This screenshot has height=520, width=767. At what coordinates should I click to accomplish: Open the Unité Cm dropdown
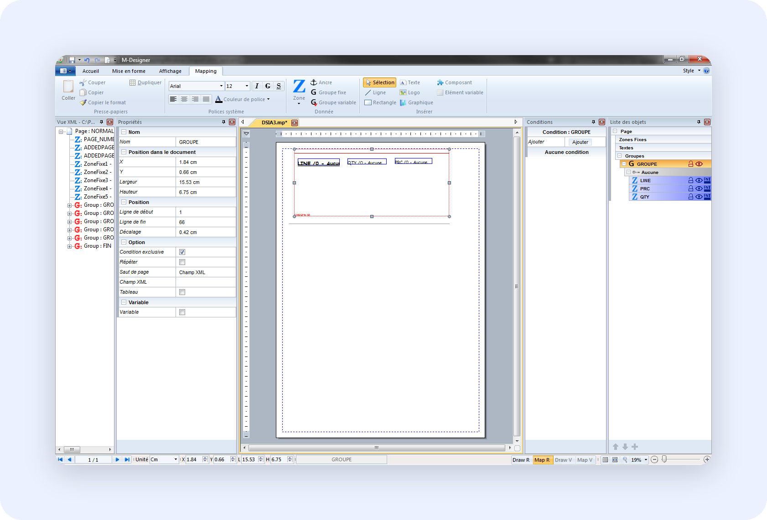point(176,459)
